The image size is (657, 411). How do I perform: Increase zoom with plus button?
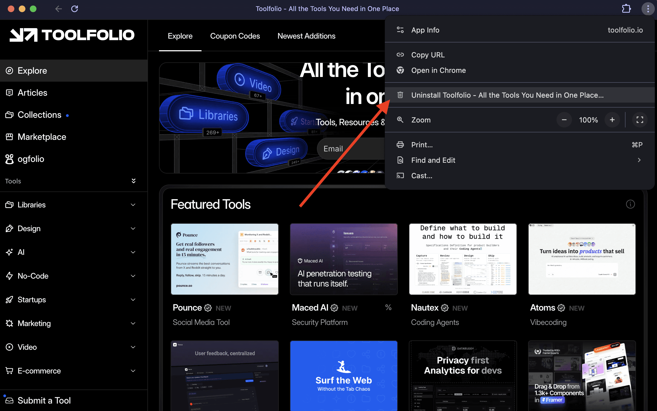coord(612,120)
